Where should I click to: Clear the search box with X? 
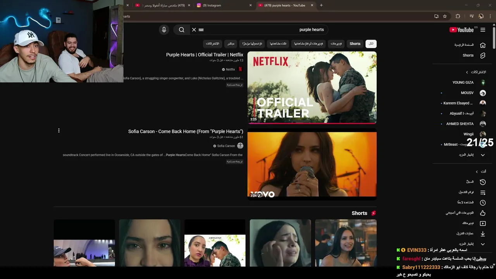click(x=194, y=30)
